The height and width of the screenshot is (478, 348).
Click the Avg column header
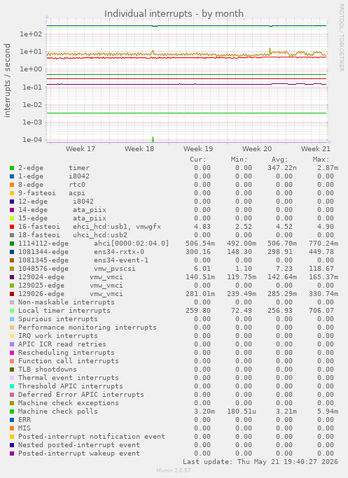[279, 160]
